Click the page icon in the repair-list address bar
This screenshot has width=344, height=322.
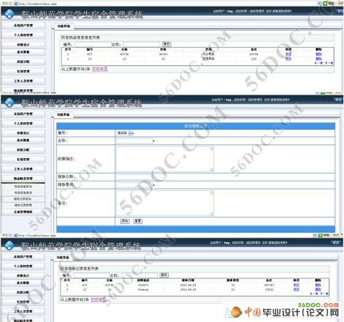point(16,235)
